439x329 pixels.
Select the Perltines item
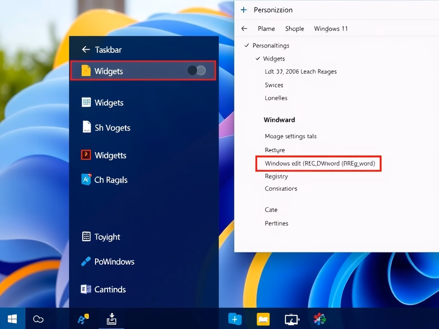277,223
